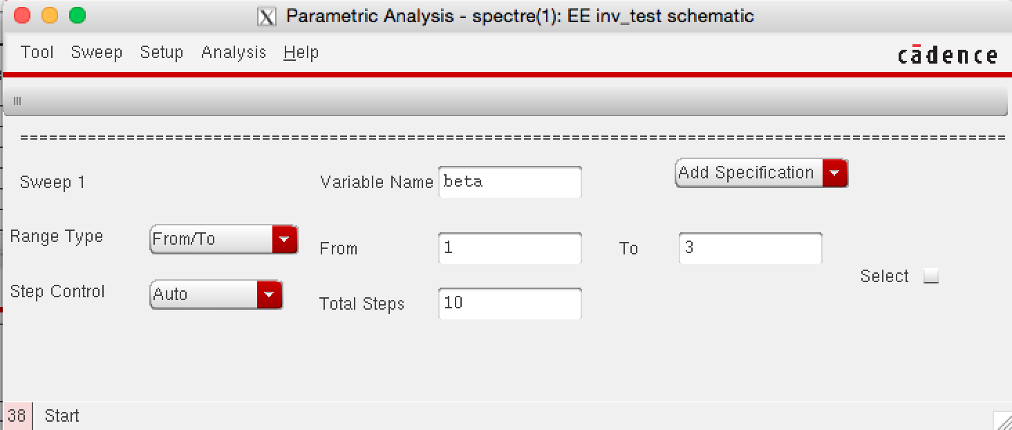Click the toolbar drag handle grip
1012x430 pixels.
click(17, 101)
